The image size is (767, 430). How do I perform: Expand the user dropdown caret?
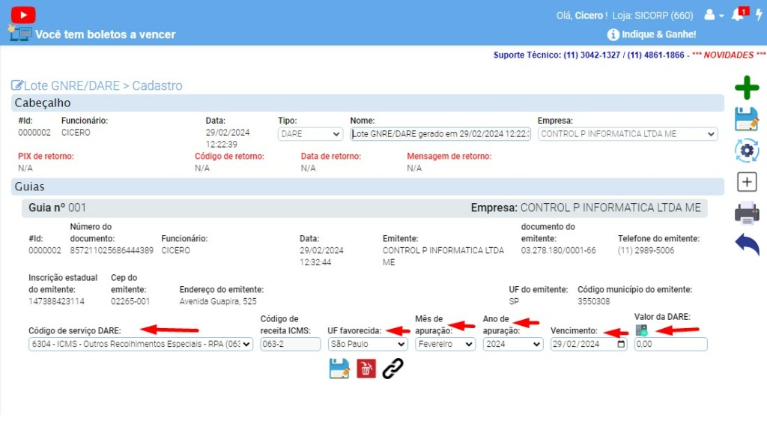click(x=721, y=16)
